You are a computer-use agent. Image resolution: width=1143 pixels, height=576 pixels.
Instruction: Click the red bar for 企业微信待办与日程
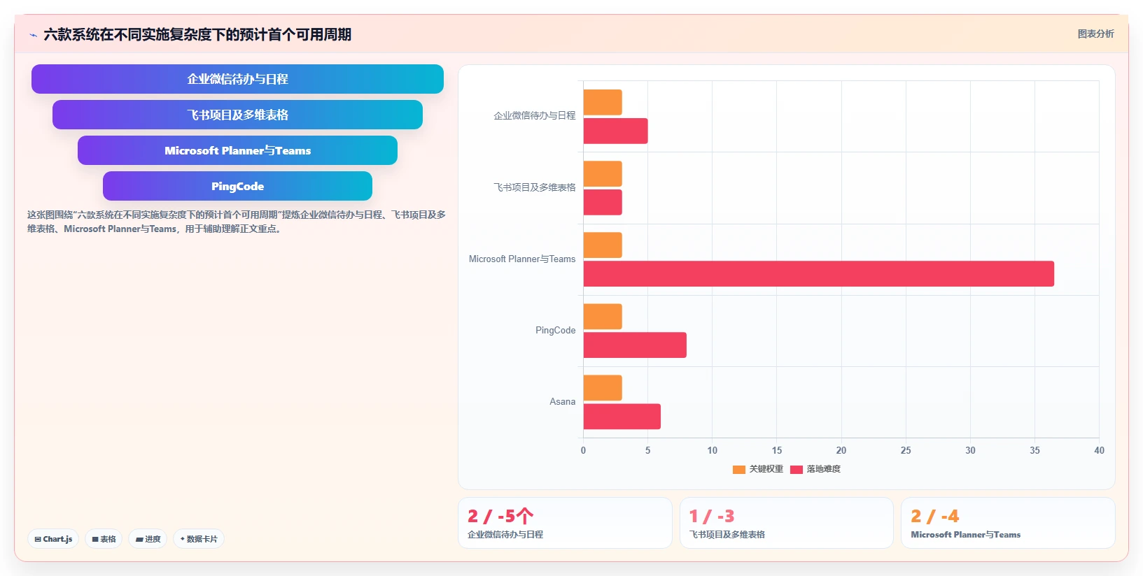pyautogui.click(x=616, y=131)
